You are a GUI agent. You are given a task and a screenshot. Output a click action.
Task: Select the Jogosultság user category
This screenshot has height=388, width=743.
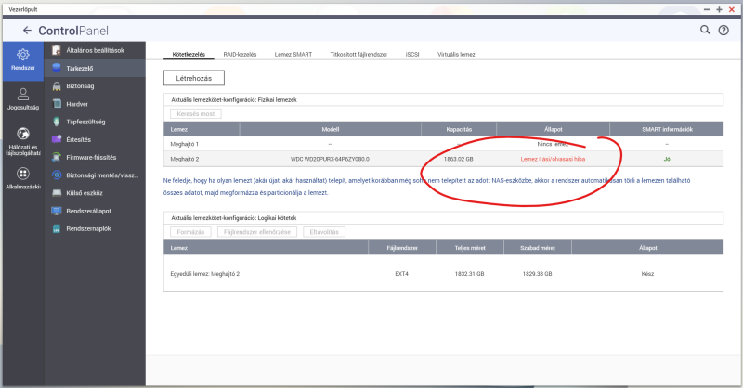click(22, 99)
